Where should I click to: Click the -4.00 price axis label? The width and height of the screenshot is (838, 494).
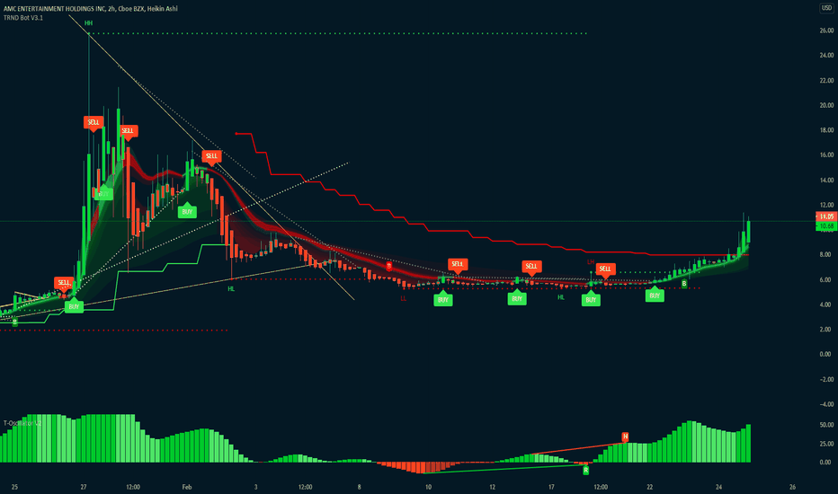click(826, 404)
